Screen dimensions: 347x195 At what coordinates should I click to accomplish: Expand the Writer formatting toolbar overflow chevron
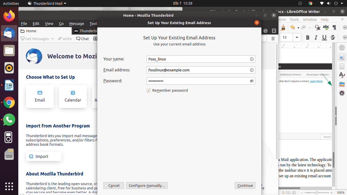(x=345, y=37)
